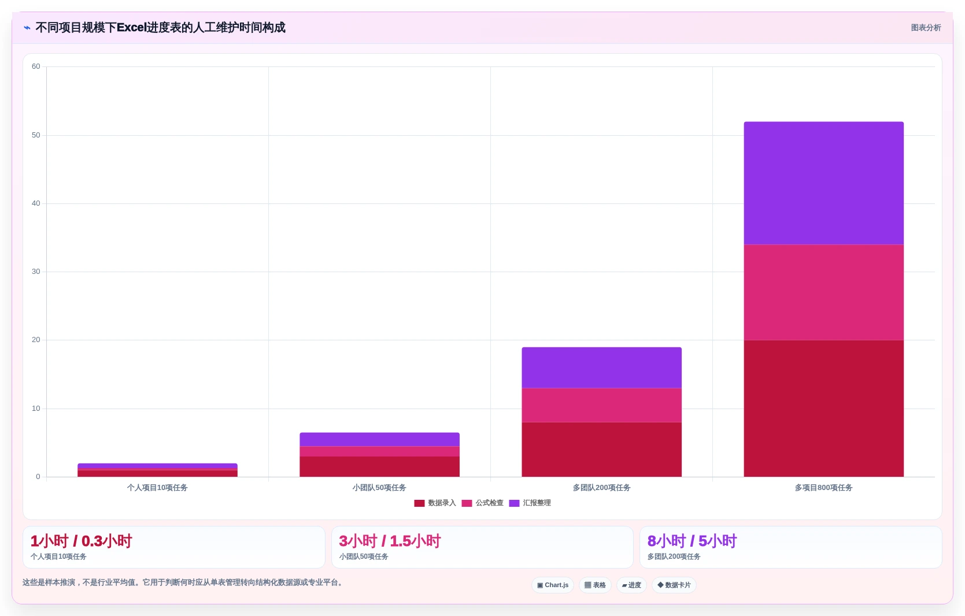Screen dimensions: 965x616
Task: Toggle the 数据录入 legend entry
Action: point(435,503)
